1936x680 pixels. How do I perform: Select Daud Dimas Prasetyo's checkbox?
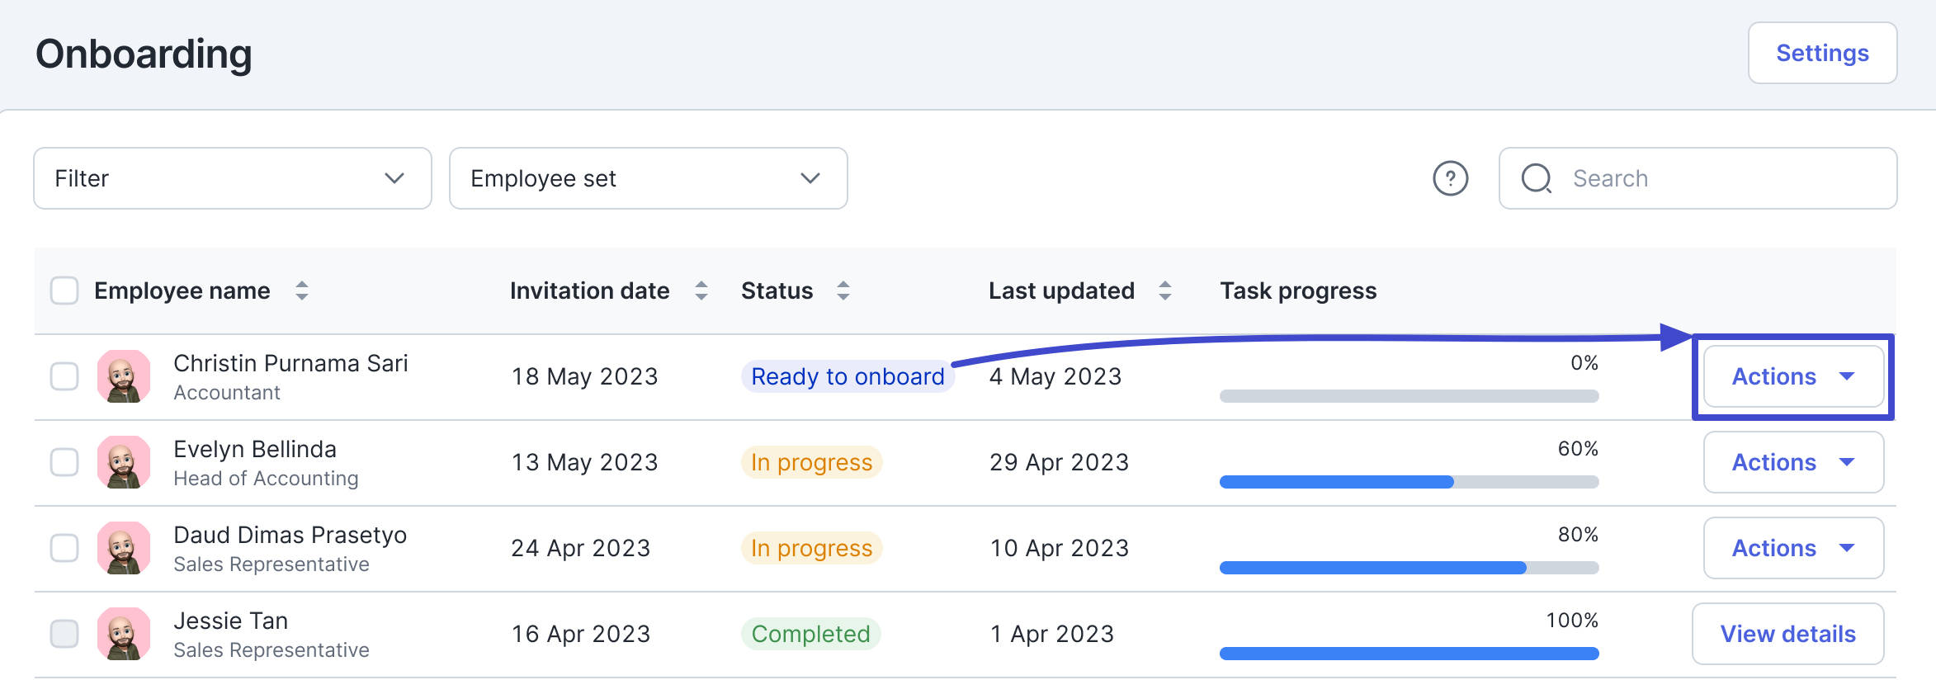pos(64,548)
